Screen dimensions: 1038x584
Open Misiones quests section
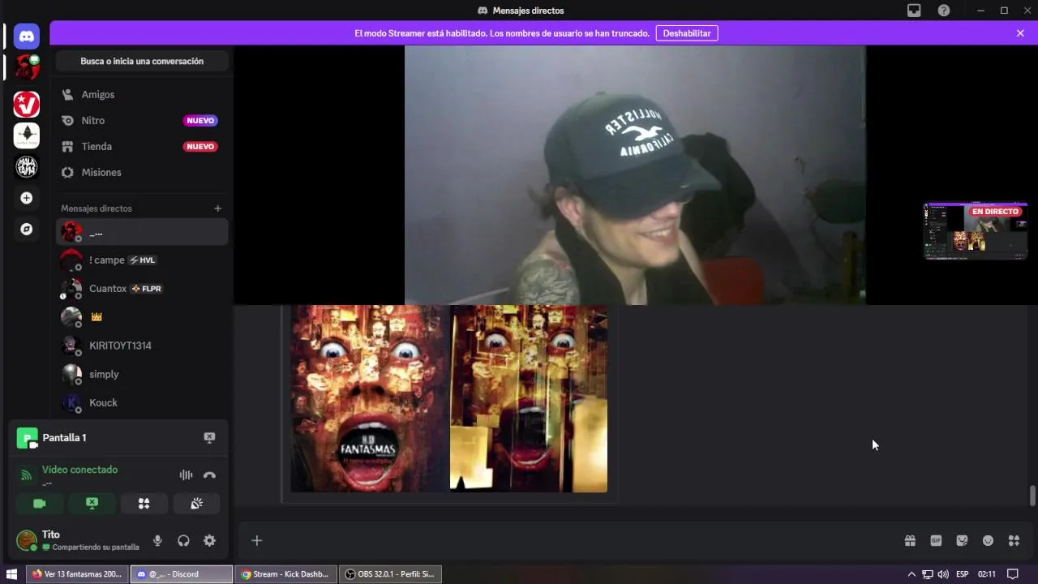(x=142, y=173)
